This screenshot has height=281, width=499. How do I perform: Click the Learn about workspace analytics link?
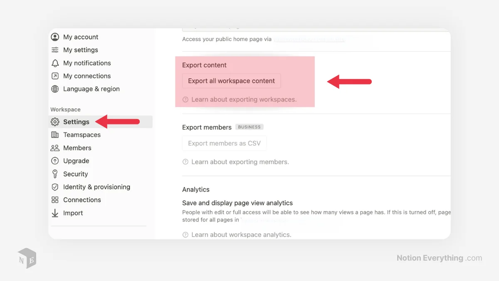pos(242,234)
